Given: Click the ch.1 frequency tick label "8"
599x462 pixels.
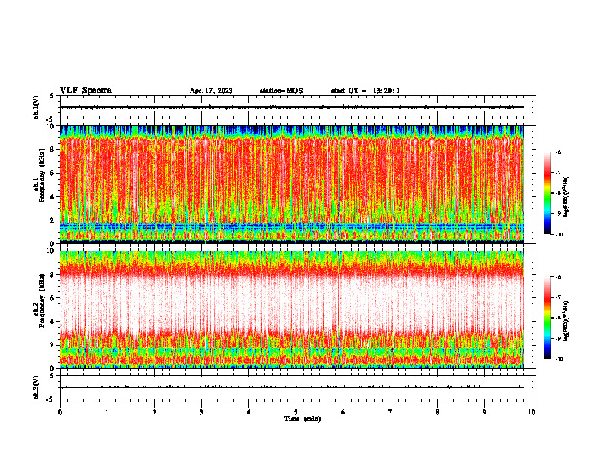Looking at the screenshot, I should coord(53,149).
